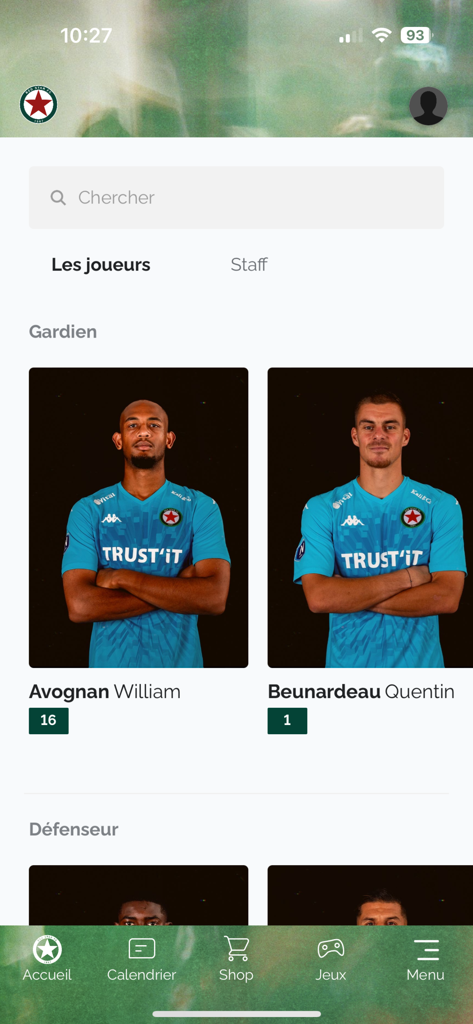
Task: Tap the magnifying glass search icon
Action: pos(58,198)
